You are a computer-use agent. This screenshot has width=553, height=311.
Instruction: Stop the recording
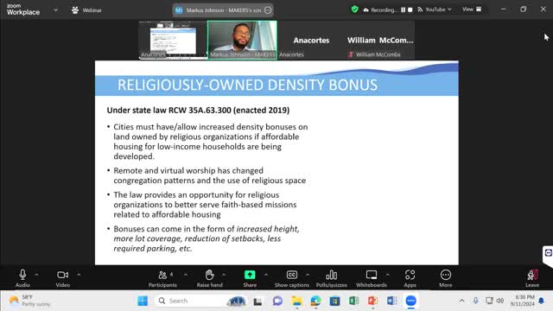click(410, 10)
